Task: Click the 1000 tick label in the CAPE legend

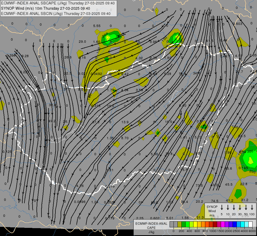Action: tap(213, 231)
